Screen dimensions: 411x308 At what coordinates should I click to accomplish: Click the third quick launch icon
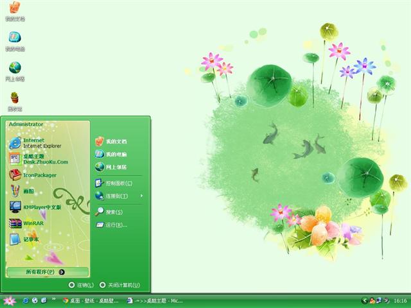[x=44, y=300]
